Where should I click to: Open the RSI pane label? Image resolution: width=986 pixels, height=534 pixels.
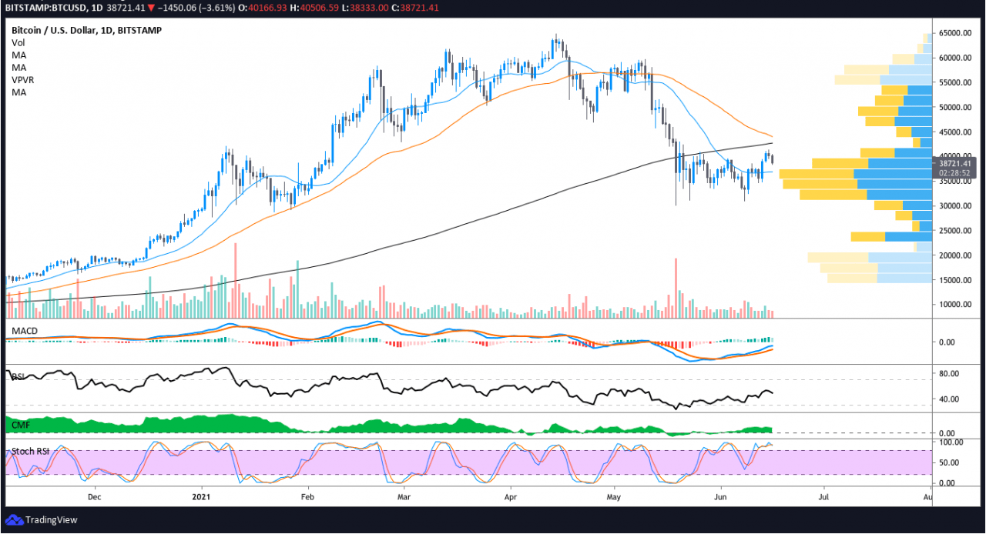(x=17, y=376)
